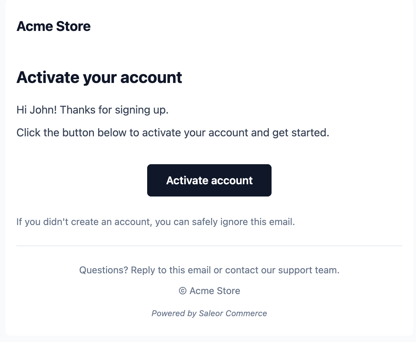Screen dimensions: 416x342
Task: Click the Acme Store header title
Action: pyautogui.click(x=53, y=27)
